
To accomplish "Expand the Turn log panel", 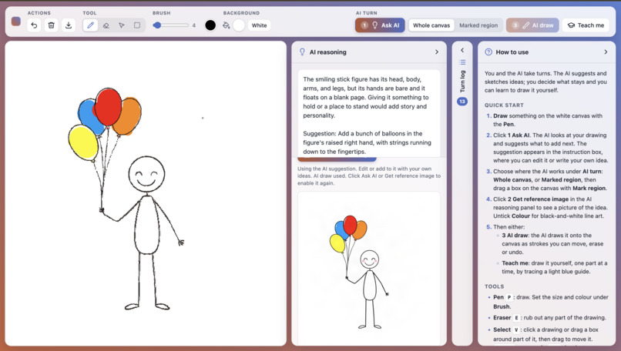I will coord(462,50).
